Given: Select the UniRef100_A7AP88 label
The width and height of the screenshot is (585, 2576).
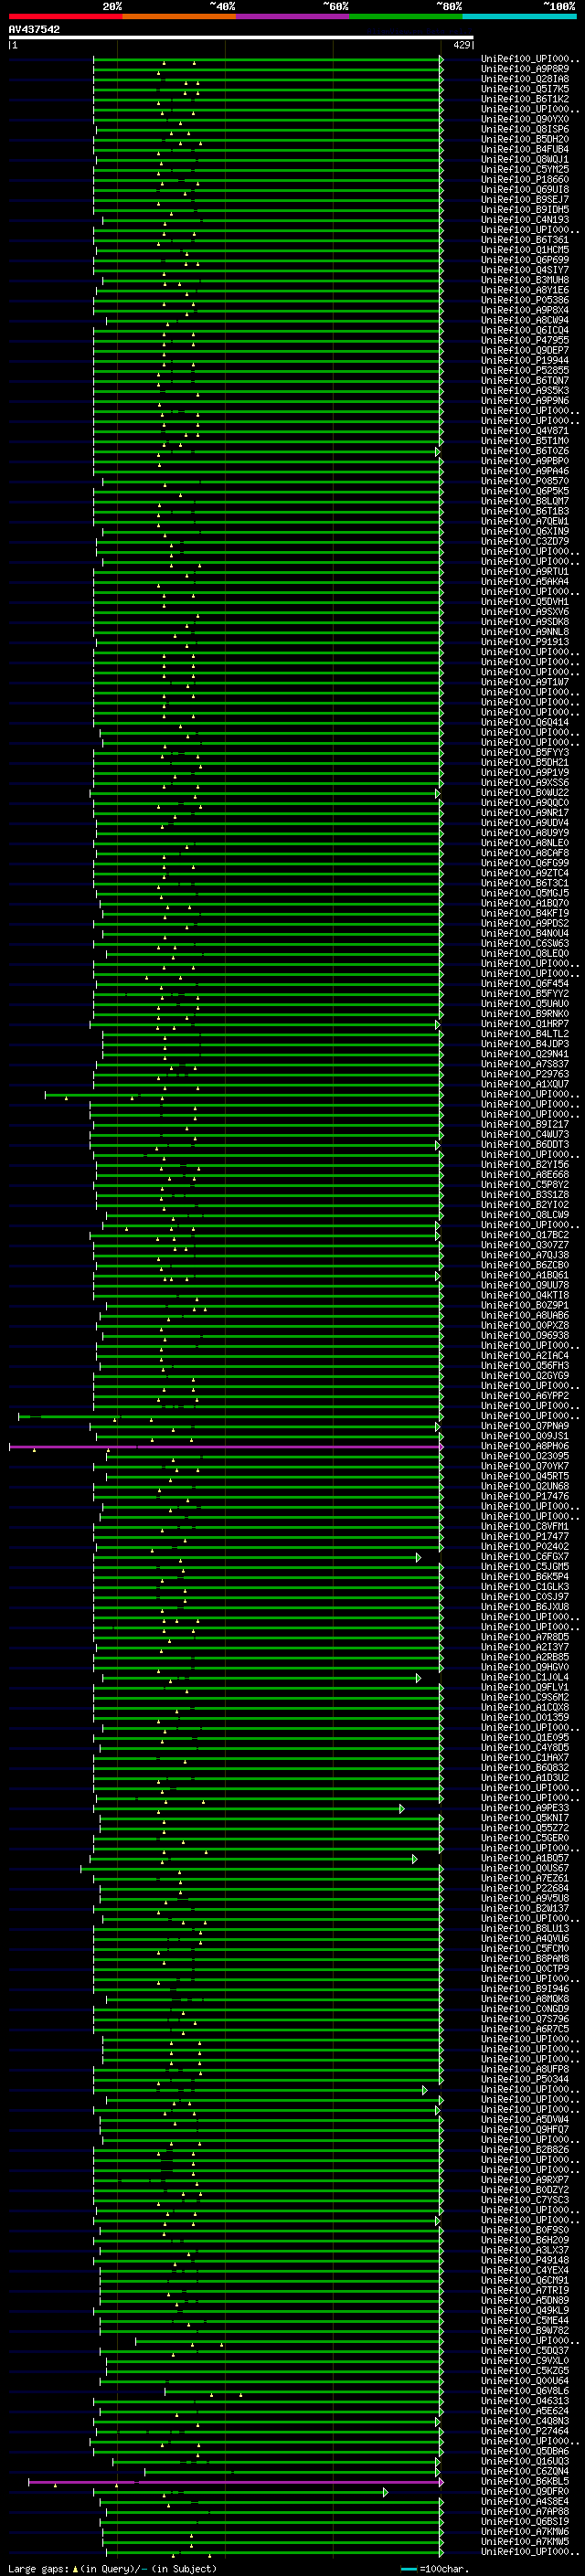Looking at the screenshot, I should coord(525,2512).
